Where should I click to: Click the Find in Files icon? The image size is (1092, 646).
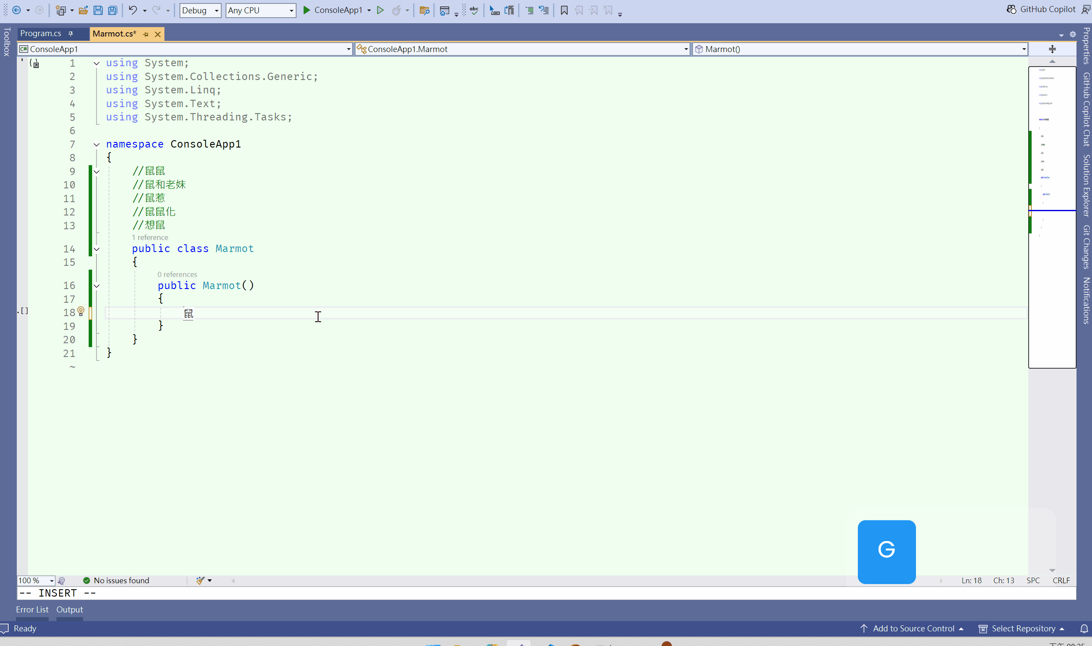pyautogui.click(x=424, y=10)
